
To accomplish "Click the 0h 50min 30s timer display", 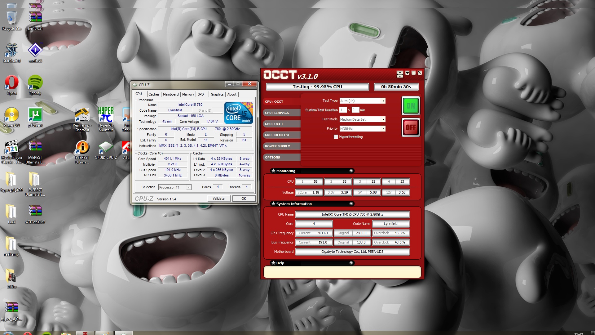I will click(396, 87).
